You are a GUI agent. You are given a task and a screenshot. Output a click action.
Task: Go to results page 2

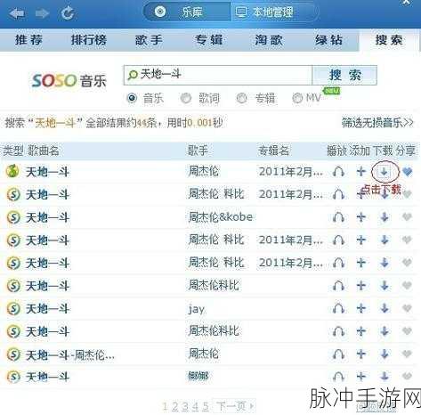point(175,406)
